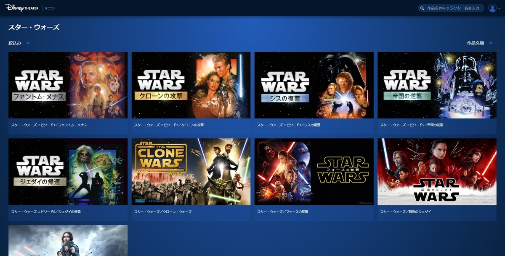Click title スター・ウォーズ エピソード6／ジェダイの帰還

coord(46,212)
